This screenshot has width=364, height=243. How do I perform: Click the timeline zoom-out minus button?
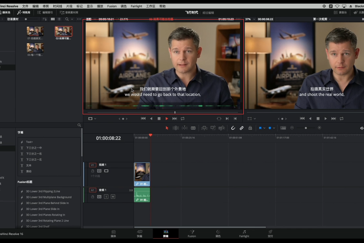tap(292, 128)
